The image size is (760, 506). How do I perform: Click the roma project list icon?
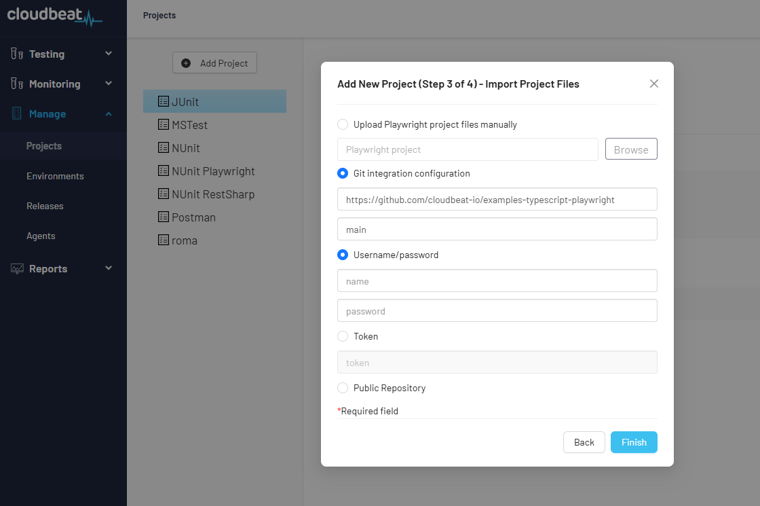point(164,240)
